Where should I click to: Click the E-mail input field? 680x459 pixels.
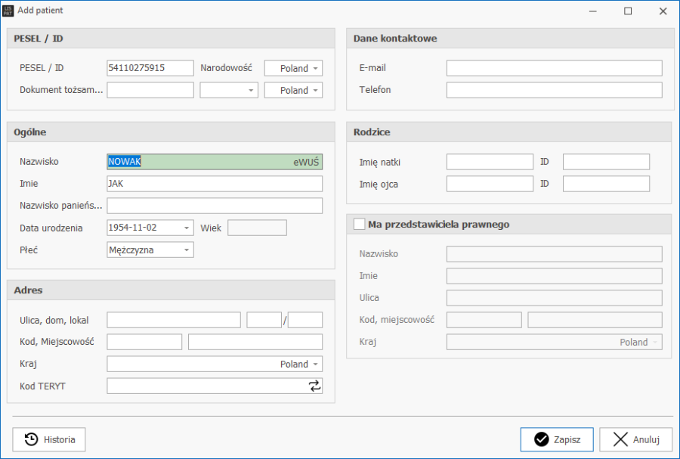(554, 68)
